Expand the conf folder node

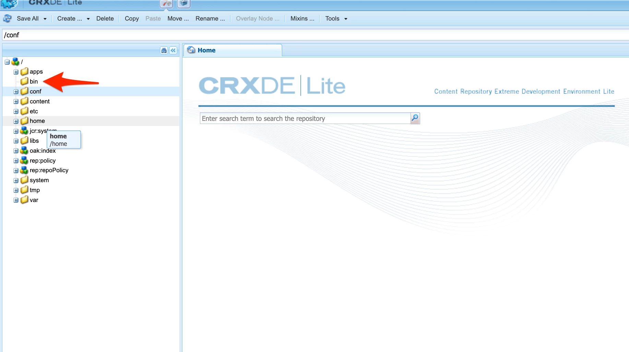(x=16, y=92)
